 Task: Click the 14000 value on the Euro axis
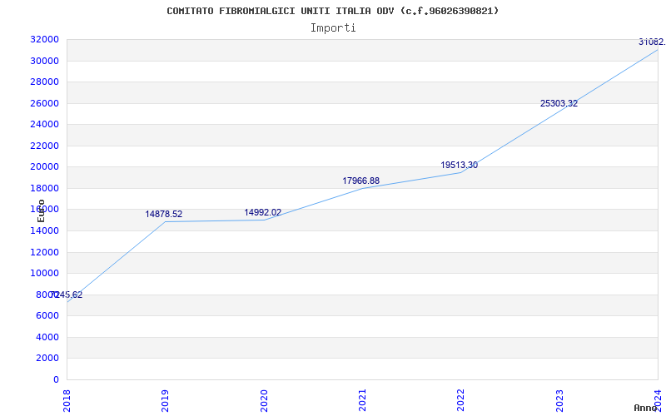(44, 231)
